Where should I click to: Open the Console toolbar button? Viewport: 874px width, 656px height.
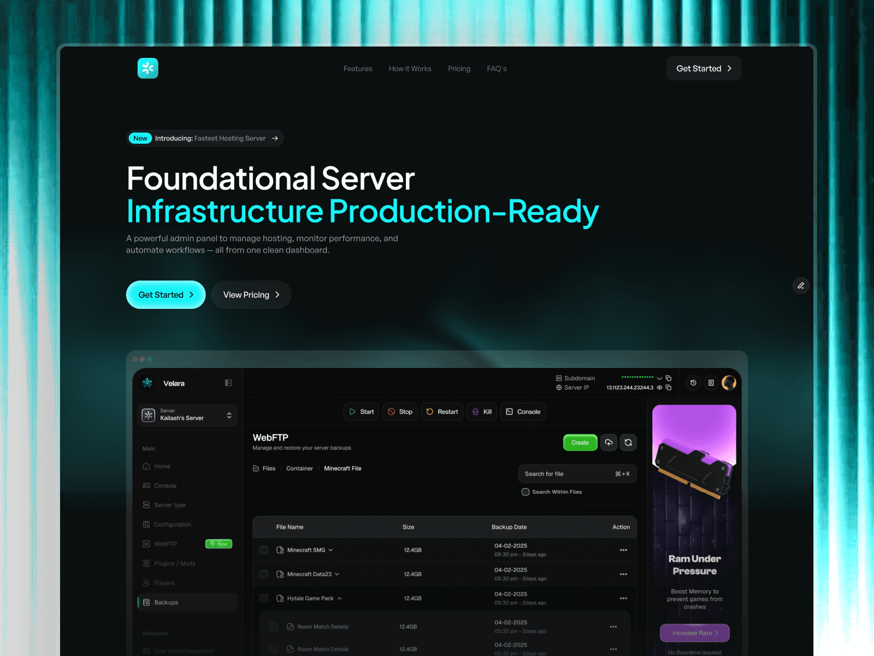523,412
